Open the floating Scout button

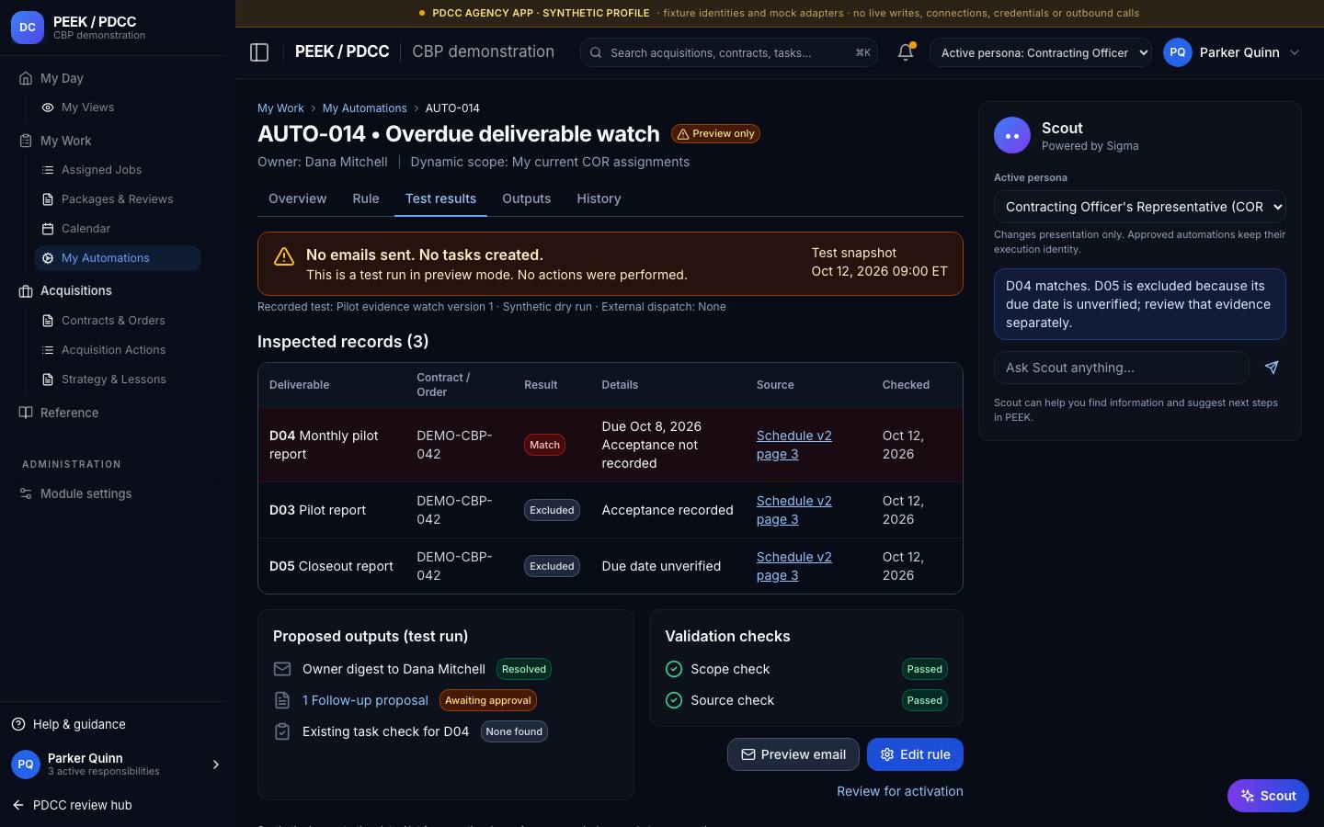click(1268, 796)
